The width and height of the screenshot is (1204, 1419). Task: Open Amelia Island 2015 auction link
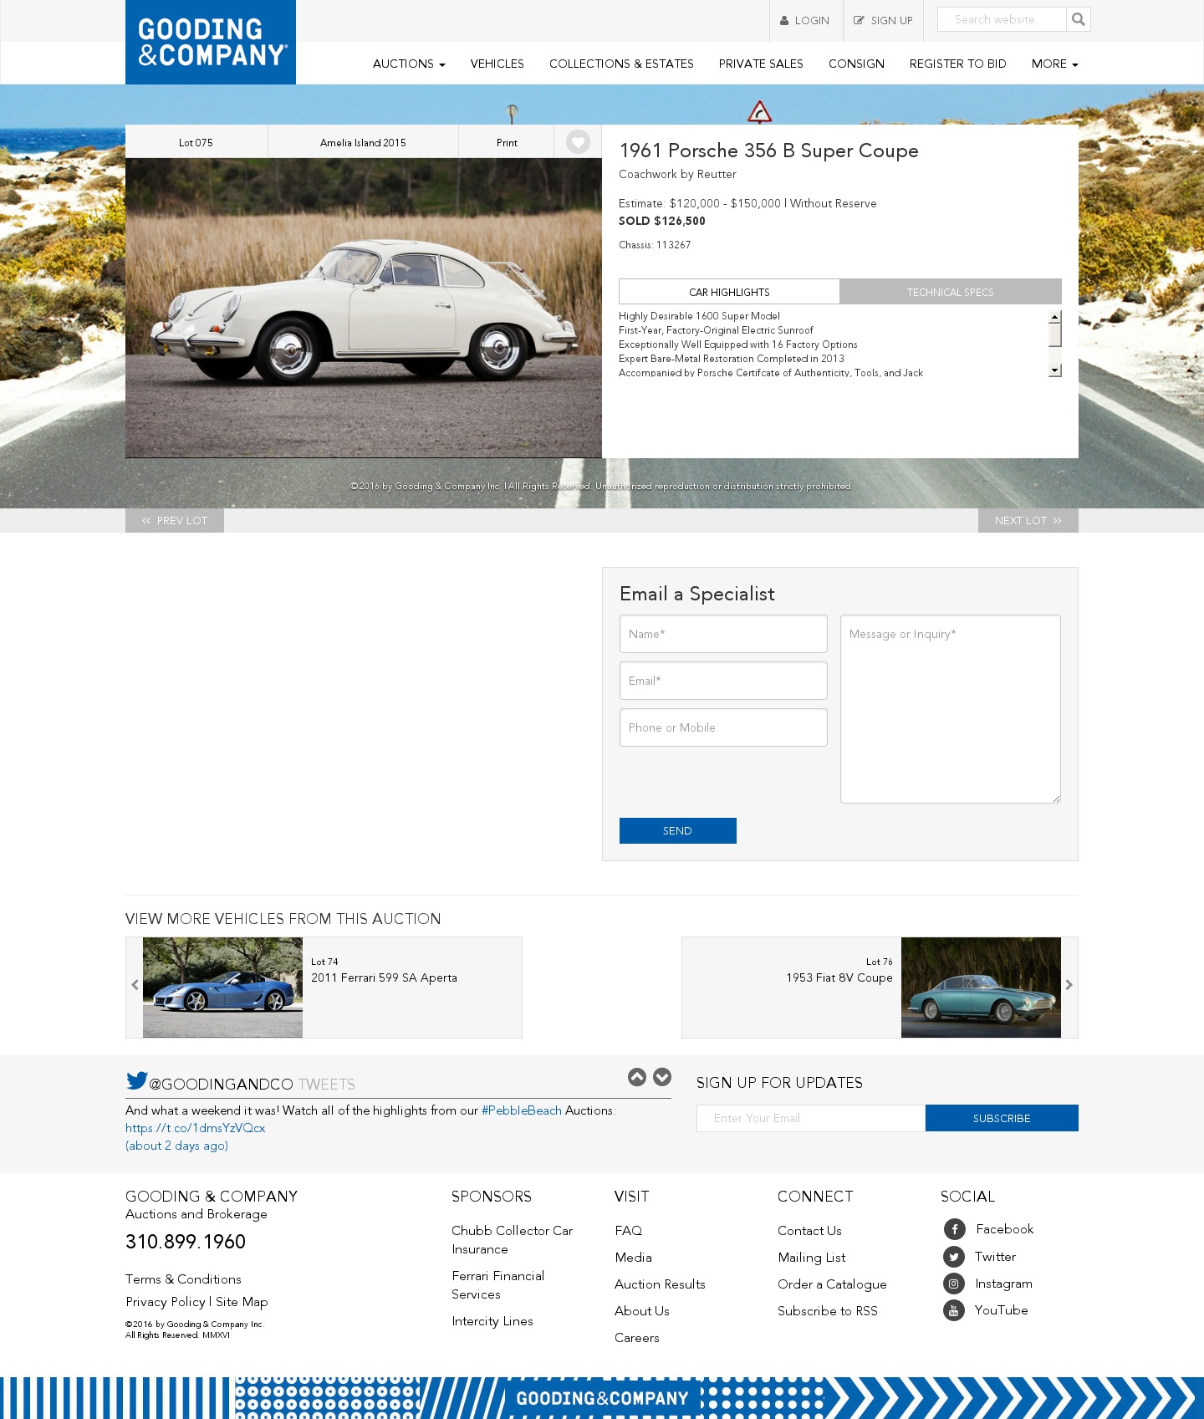tap(363, 142)
